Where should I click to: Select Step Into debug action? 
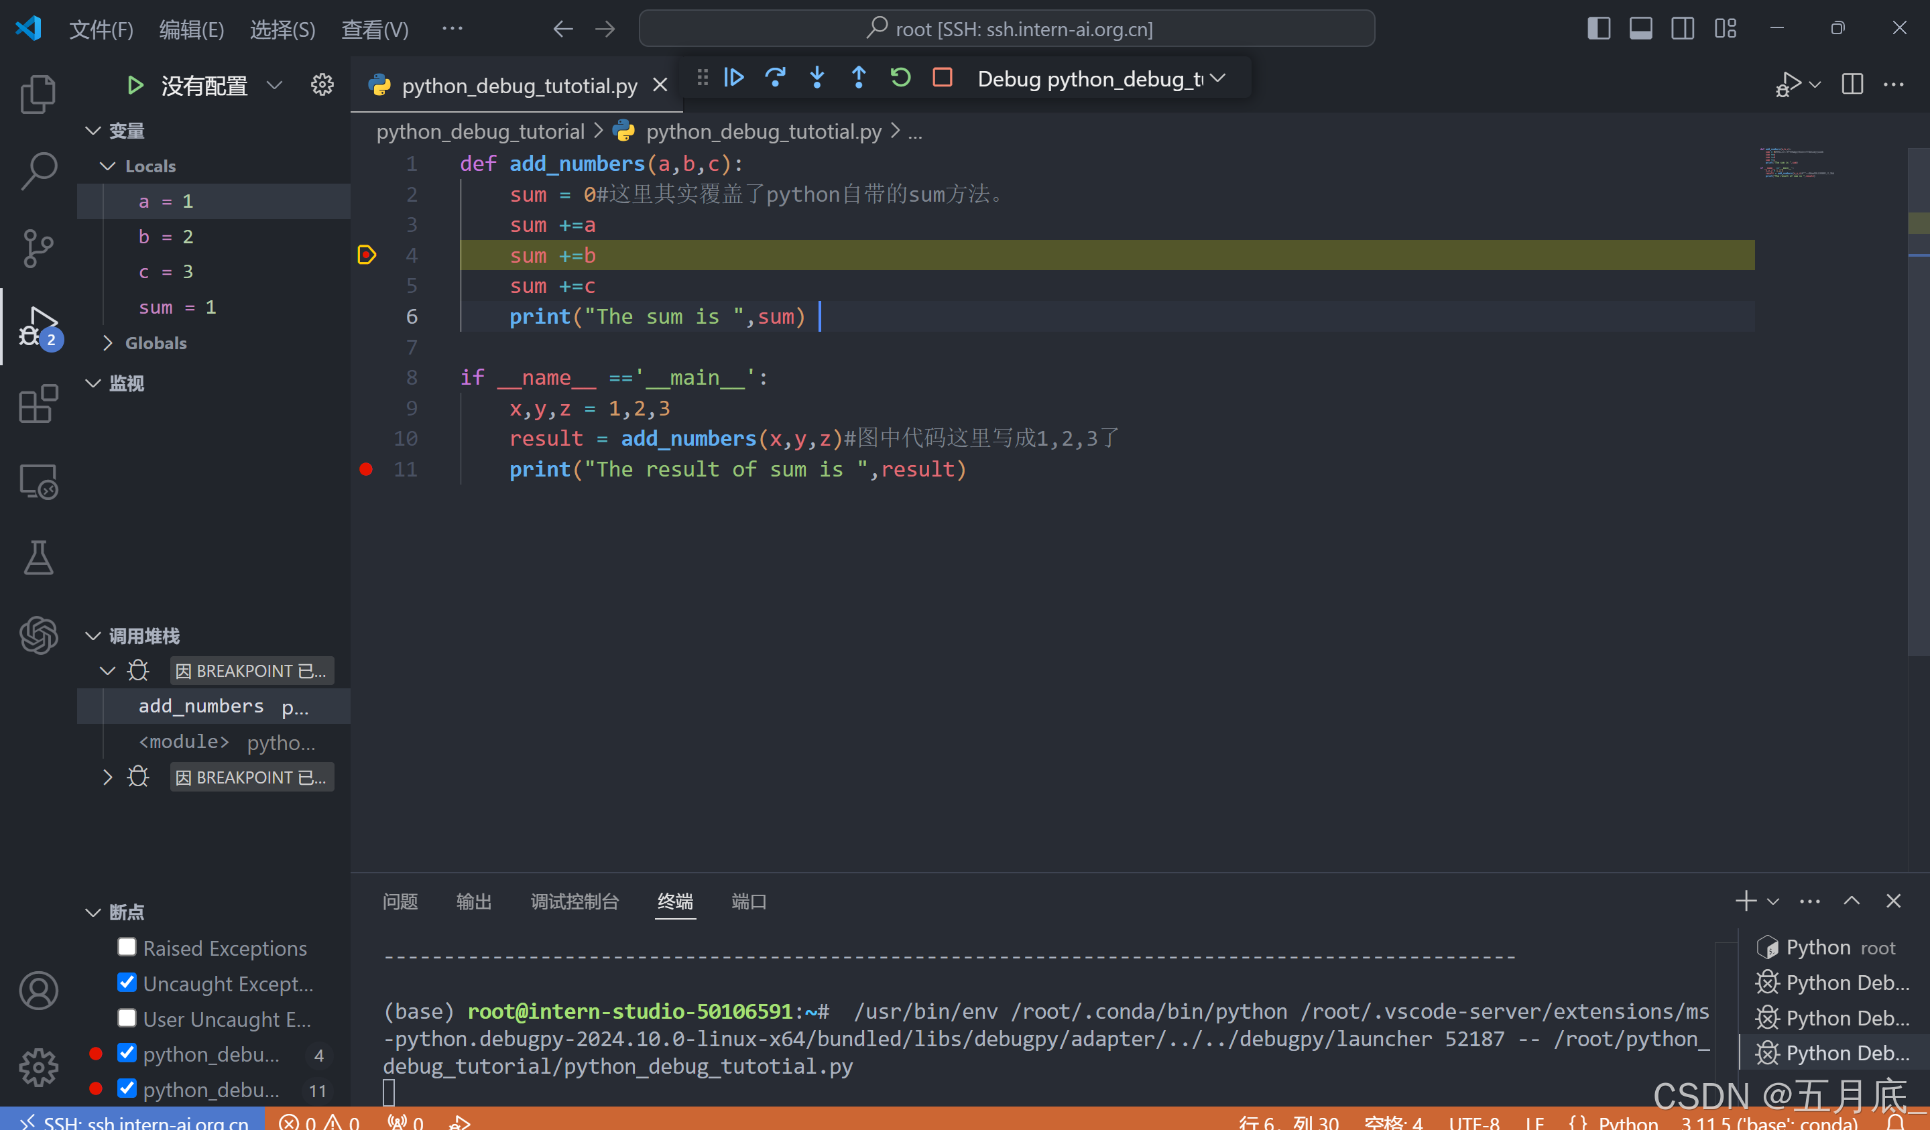(817, 77)
